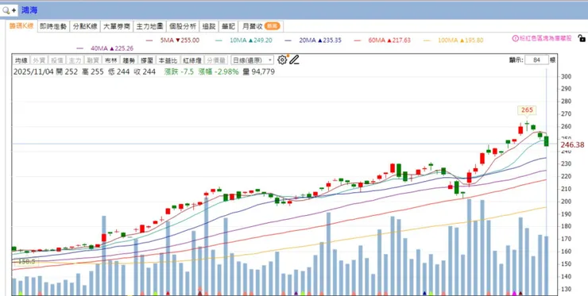Open the chart settings gear icon
Screen dimensions: 588x296
(282, 60)
